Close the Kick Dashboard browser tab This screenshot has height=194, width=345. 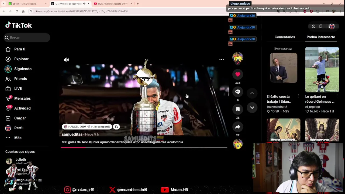(46, 4)
